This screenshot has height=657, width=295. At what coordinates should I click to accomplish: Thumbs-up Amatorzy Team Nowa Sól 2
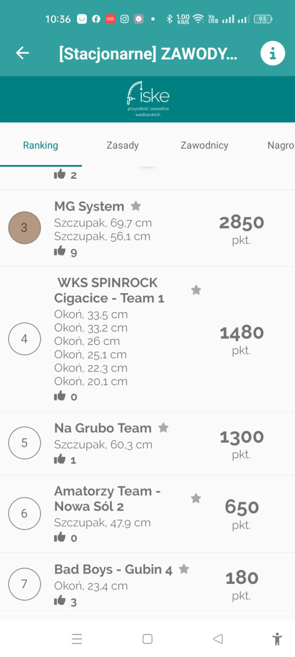(x=60, y=537)
